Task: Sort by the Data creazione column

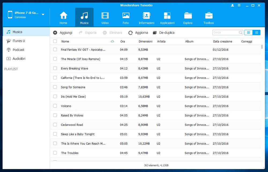Action: [222, 41]
